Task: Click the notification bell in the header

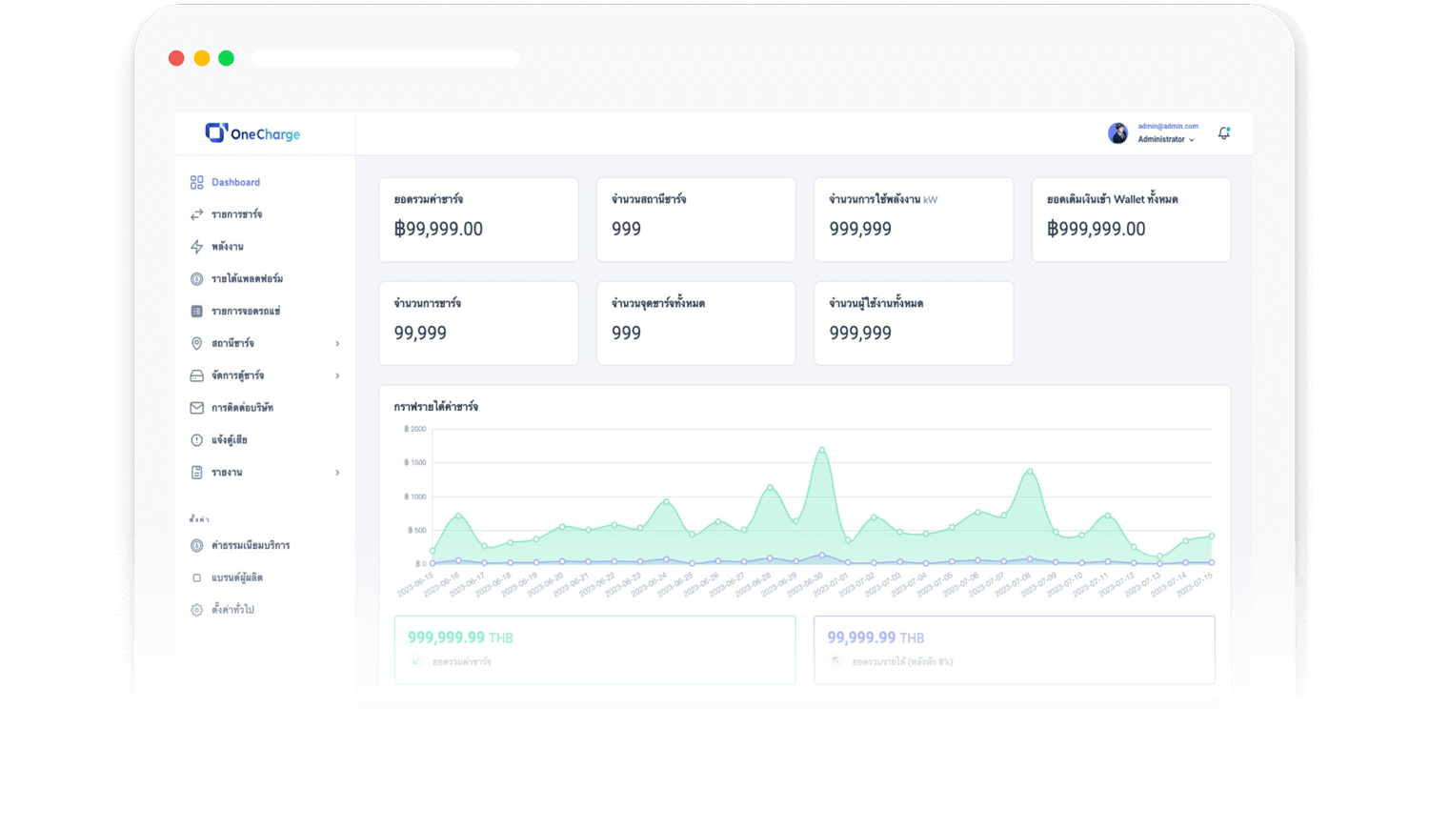Action: (x=1224, y=133)
